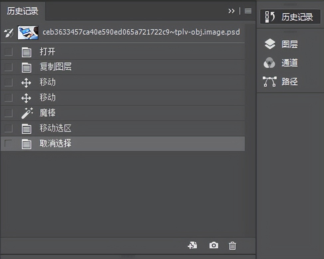Switch to the 历史记录 tab
This screenshot has width=324, height=259.
[22, 11]
